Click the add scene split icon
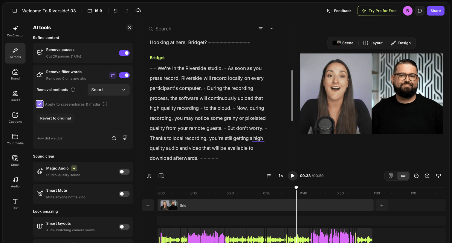Screen dimensions: 452x243 point(161,176)
